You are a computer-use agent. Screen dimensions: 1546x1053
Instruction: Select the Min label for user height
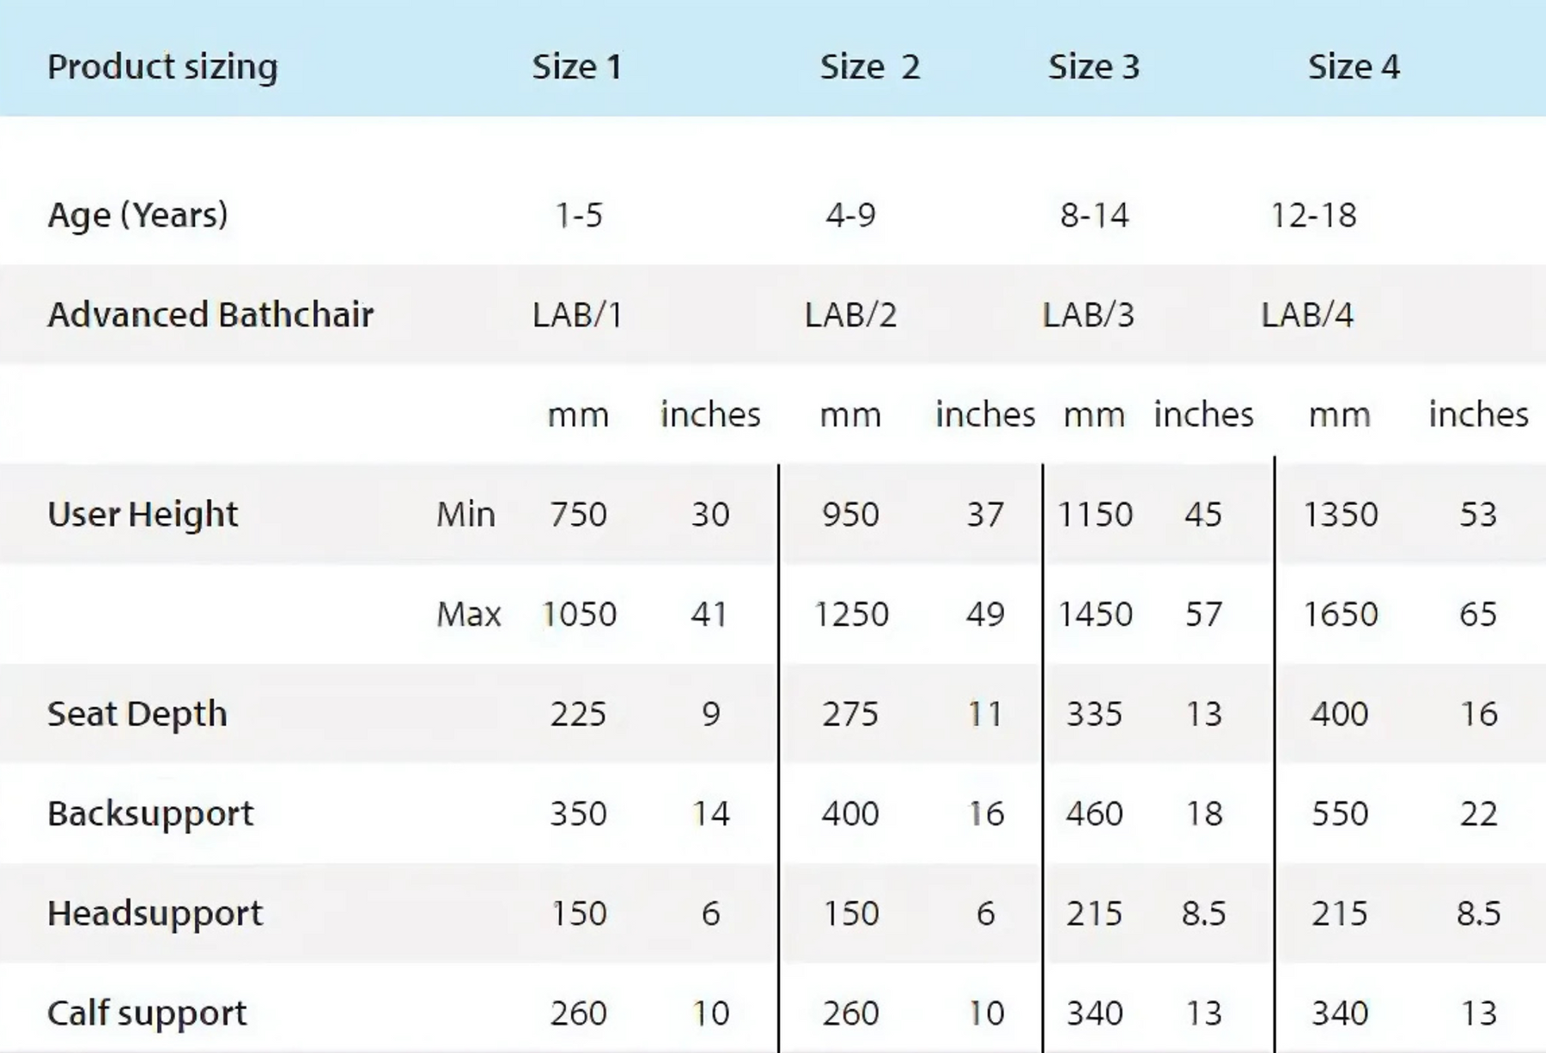coord(466,514)
